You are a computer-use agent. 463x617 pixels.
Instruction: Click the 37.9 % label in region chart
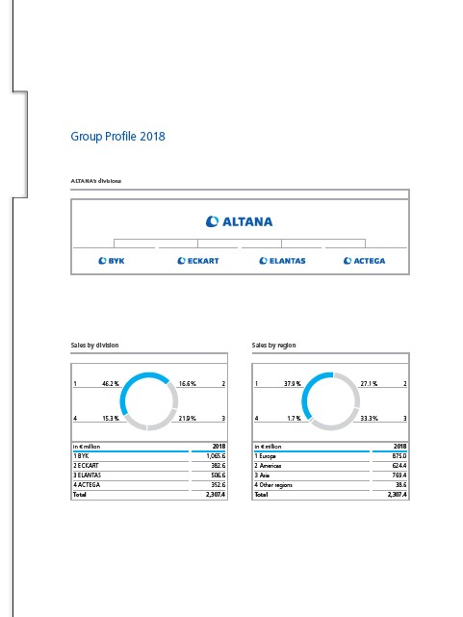tap(293, 383)
